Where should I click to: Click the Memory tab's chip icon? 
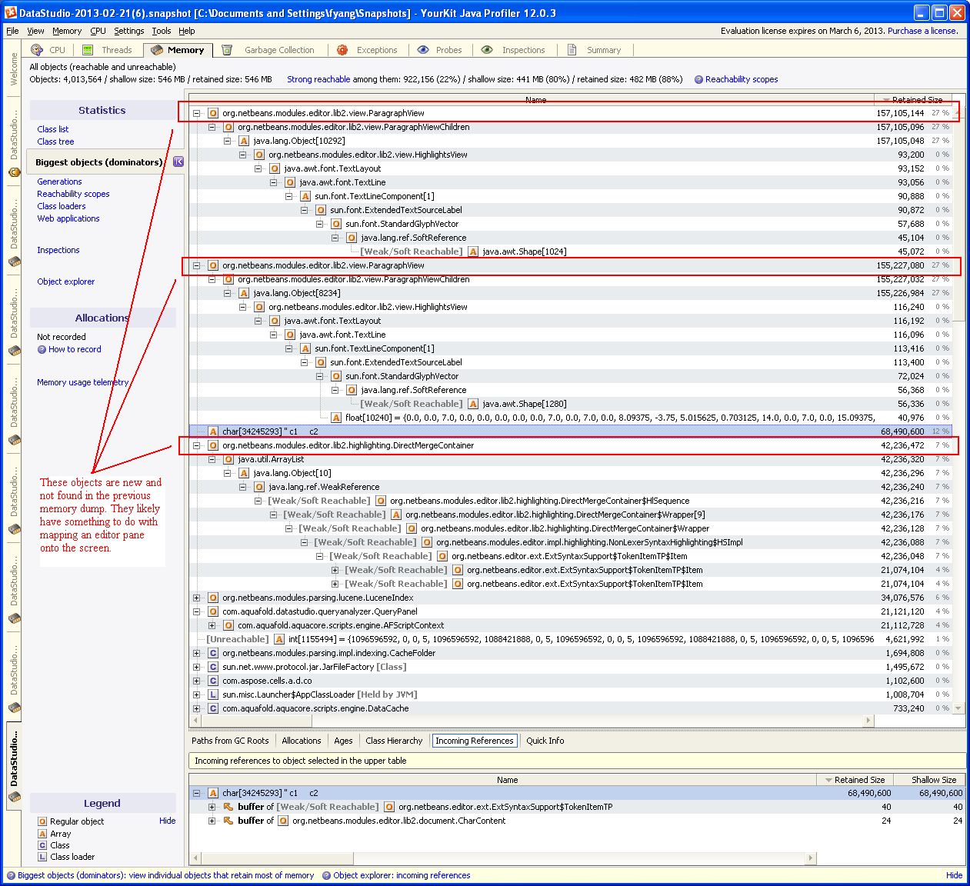click(157, 50)
